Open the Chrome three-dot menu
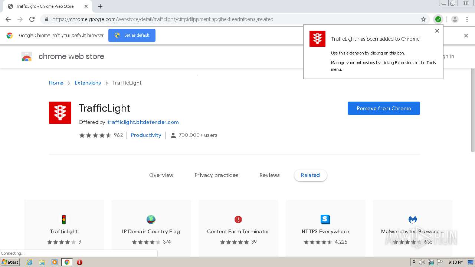475x267 pixels. [467, 19]
